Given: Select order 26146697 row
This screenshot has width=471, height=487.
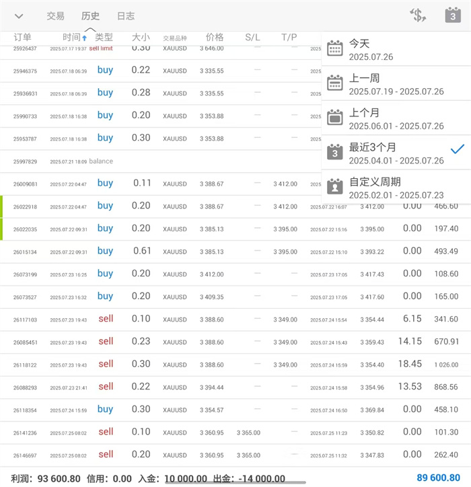Looking at the screenshot, I should [x=235, y=455].
